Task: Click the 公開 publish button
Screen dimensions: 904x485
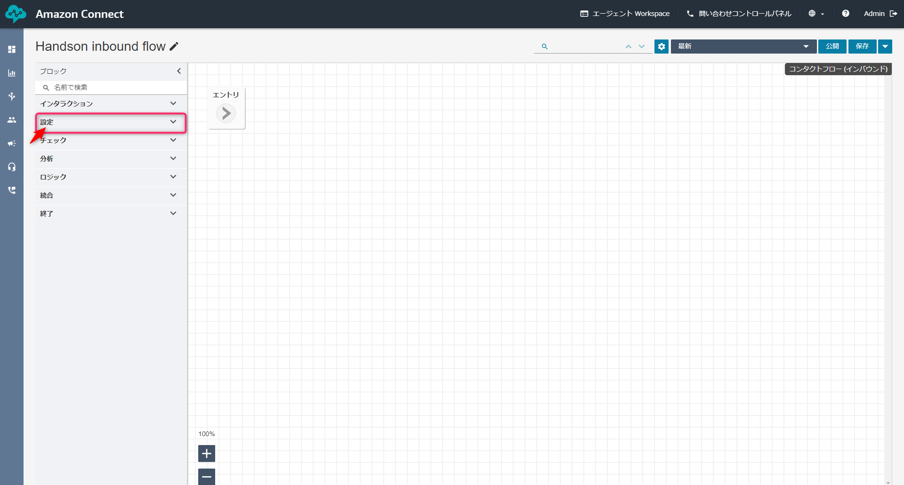Action: pyautogui.click(x=832, y=46)
